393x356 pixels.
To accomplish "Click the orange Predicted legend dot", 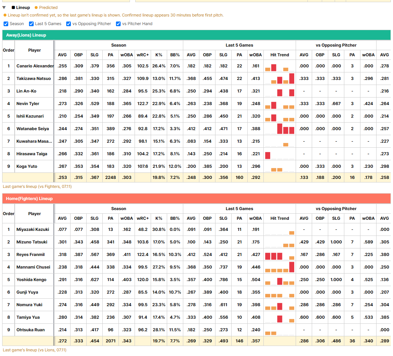I will 36,8.
